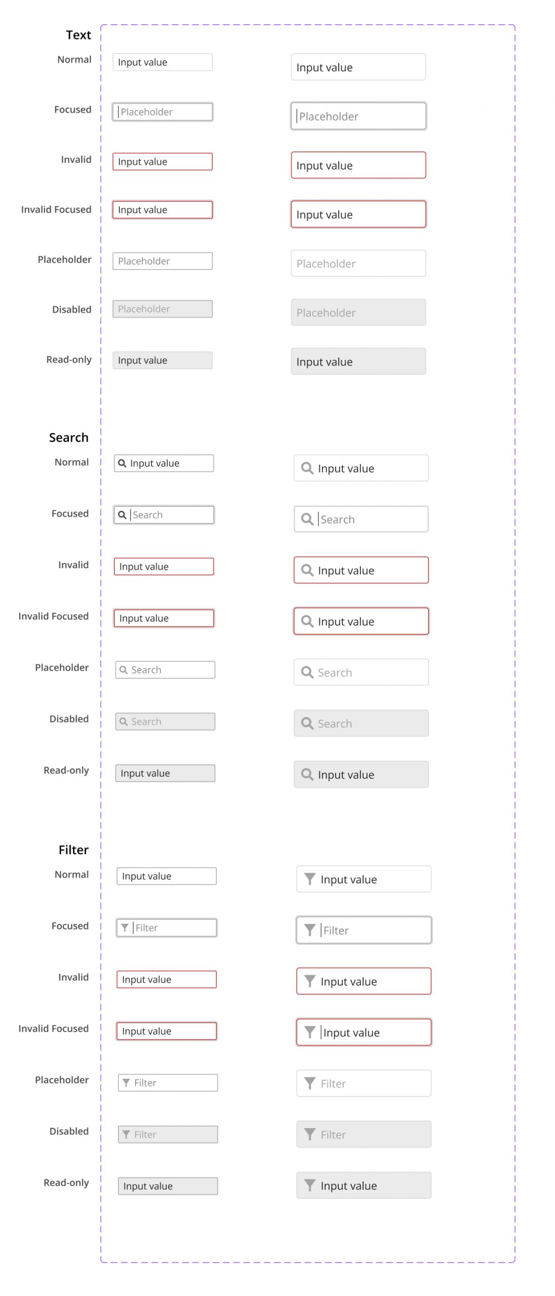This screenshot has width=555, height=1296.
Task: Click magnifier icon in small Placeholder search field
Action: coord(123,670)
